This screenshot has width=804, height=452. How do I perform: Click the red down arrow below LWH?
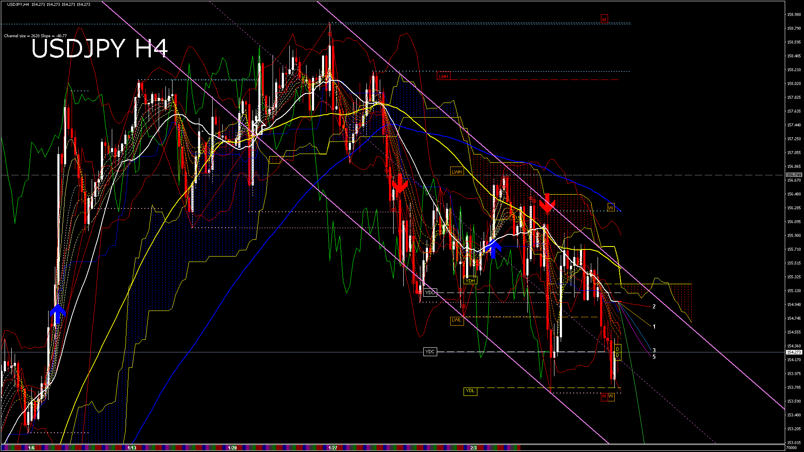point(399,184)
